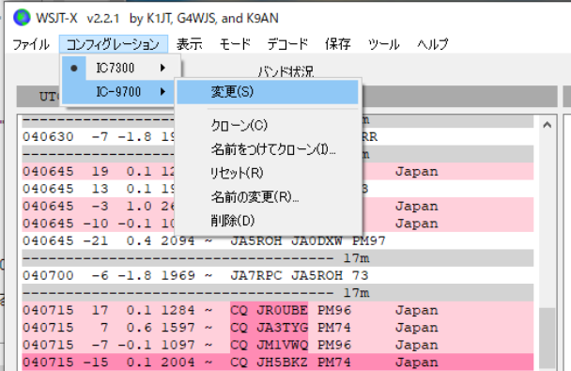The image size is (571, 371).
Task: Open the ツール menu
Action: [384, 44]
